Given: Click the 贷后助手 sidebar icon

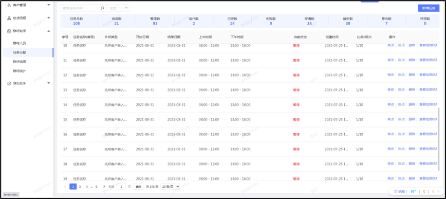Looking at the screenshot, I should (9, 83).
